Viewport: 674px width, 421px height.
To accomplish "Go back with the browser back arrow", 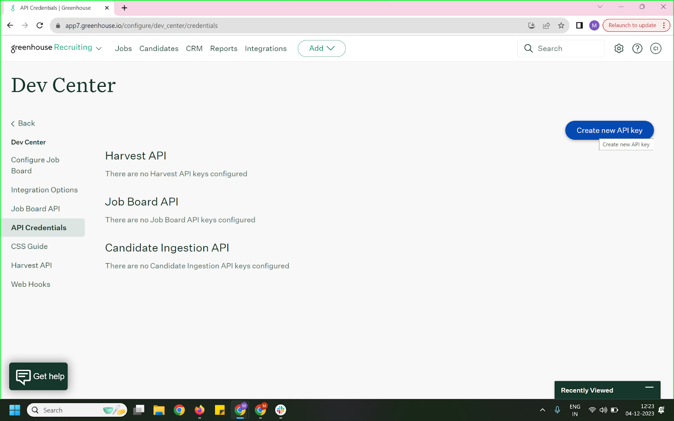I will [x=10, y=25].
